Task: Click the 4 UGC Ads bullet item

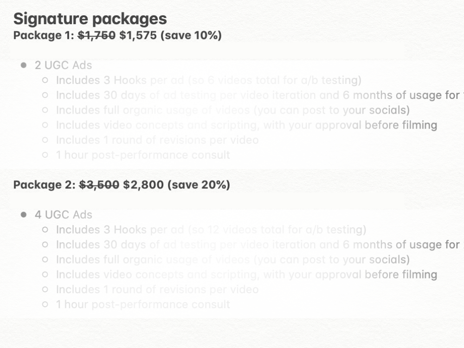Action: (x=63, y=215)
